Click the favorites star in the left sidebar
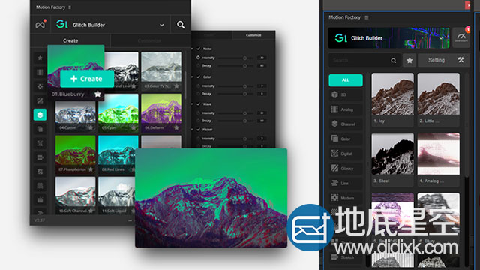Viewport: 480px width, 270px height. 40,58
